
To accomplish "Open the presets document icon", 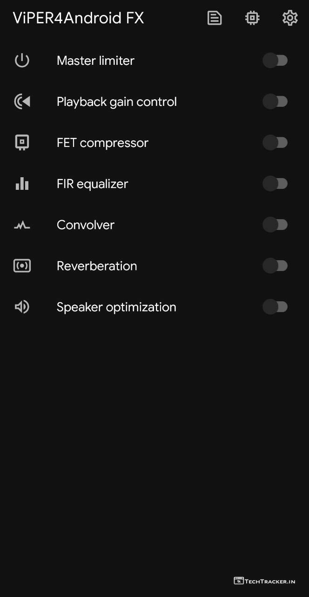I will coord(215,18).
